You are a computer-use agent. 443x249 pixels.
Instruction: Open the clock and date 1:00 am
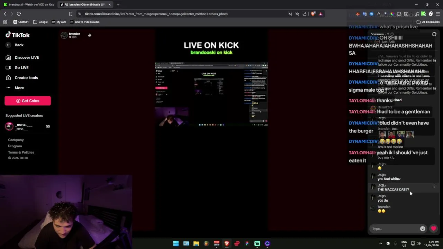pyautogui.click(x=431, y=243)
